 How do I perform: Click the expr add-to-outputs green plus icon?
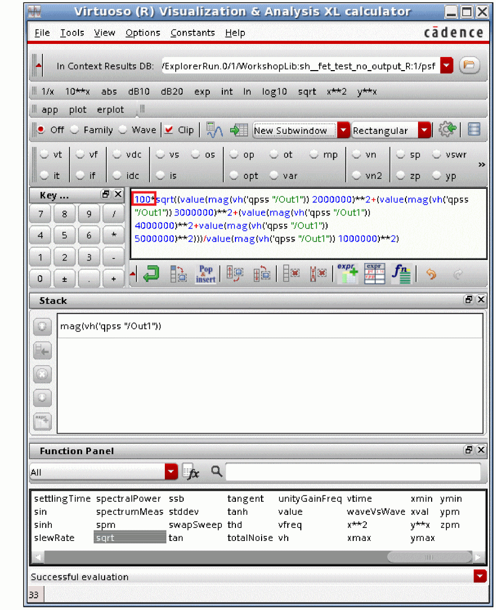tap(348, 274)
